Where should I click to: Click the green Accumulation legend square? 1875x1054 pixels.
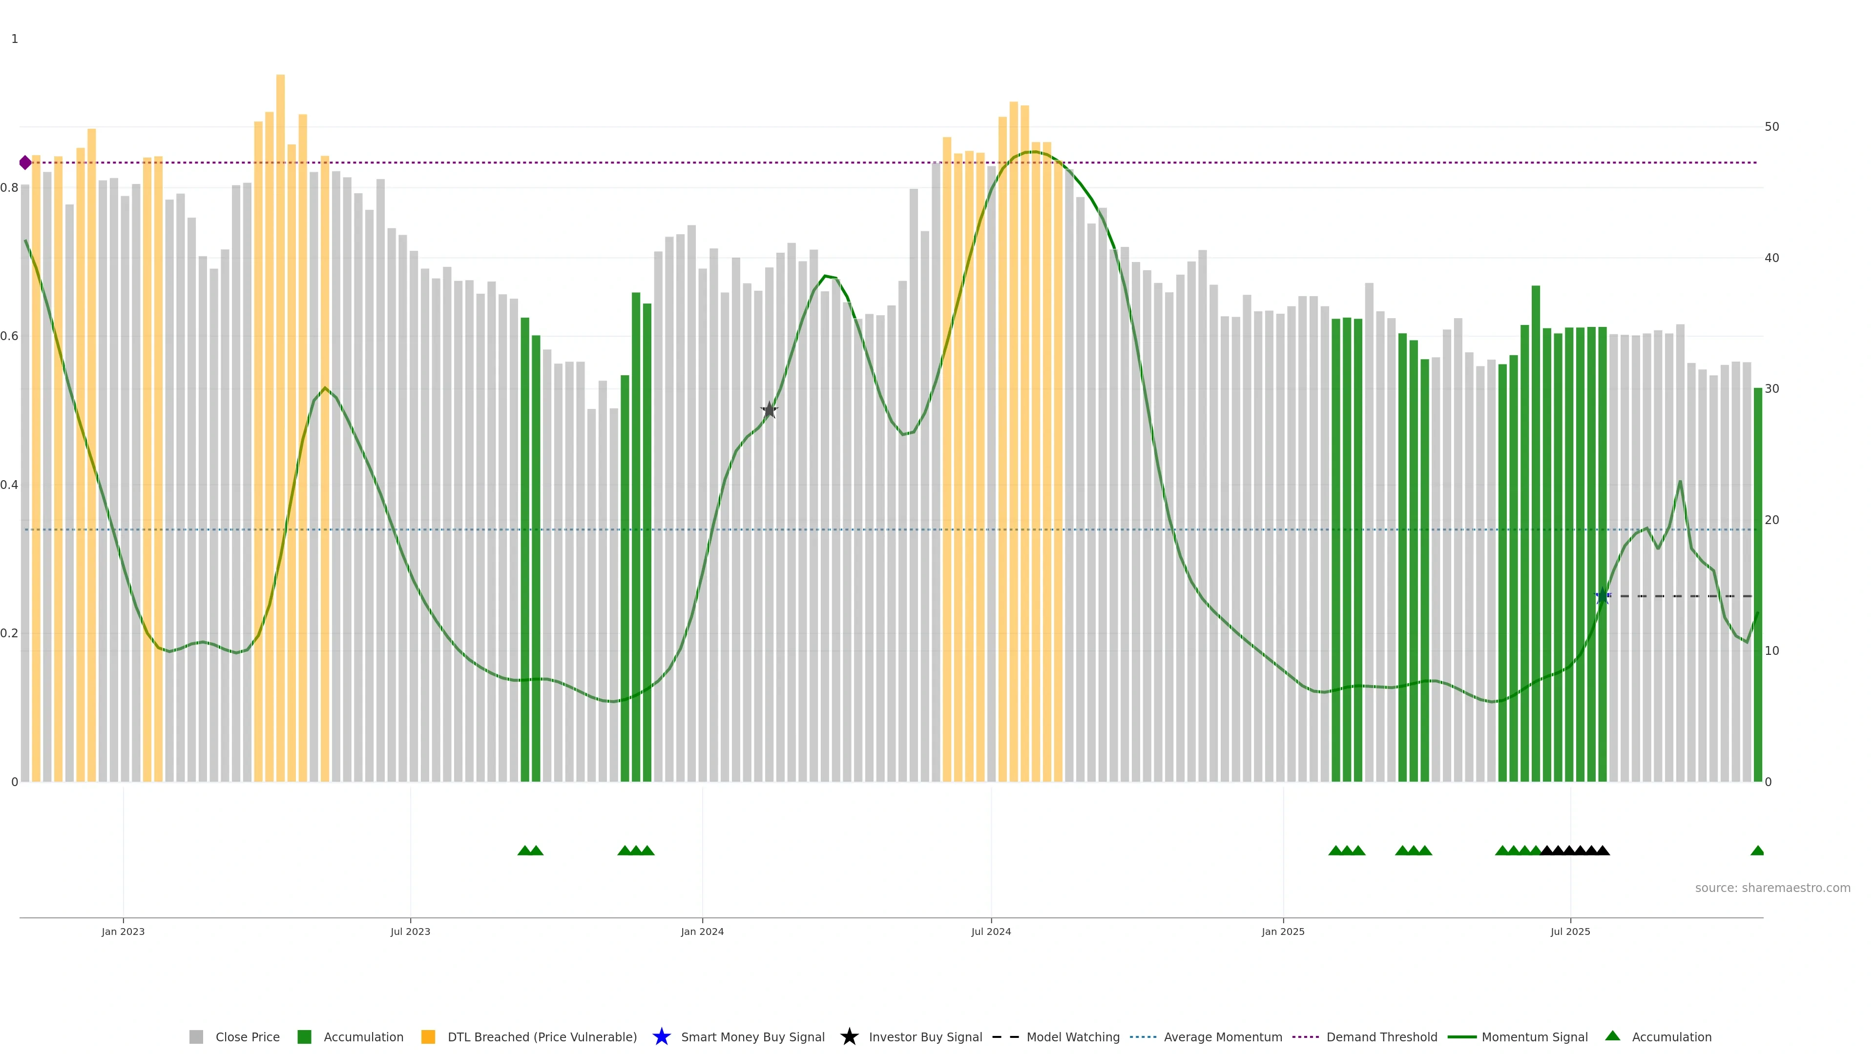(x=304, y=1036)
